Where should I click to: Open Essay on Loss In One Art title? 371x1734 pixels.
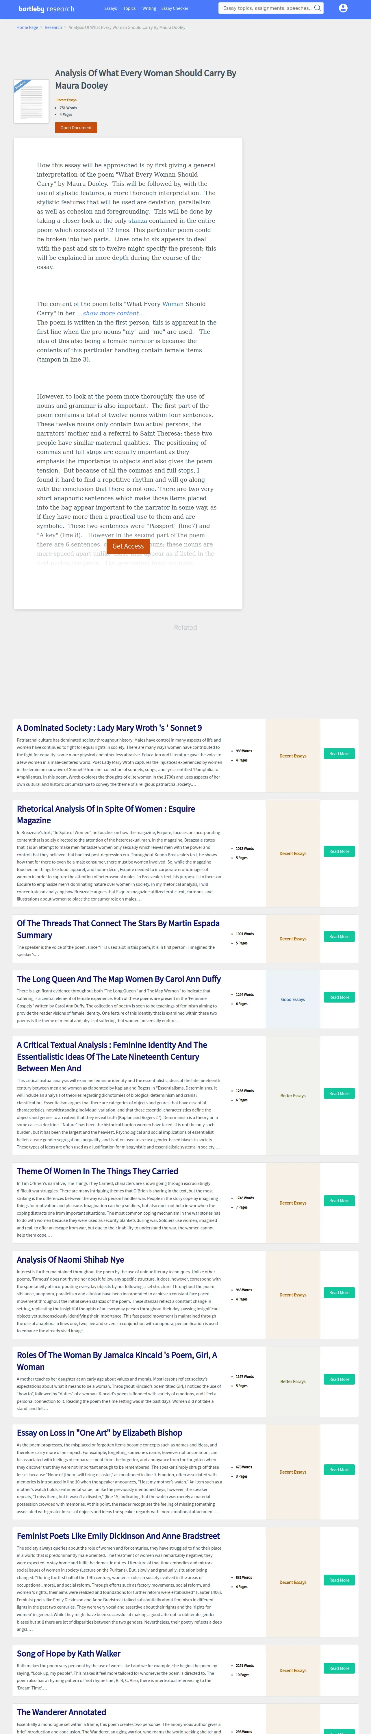tap(100, 1433)
